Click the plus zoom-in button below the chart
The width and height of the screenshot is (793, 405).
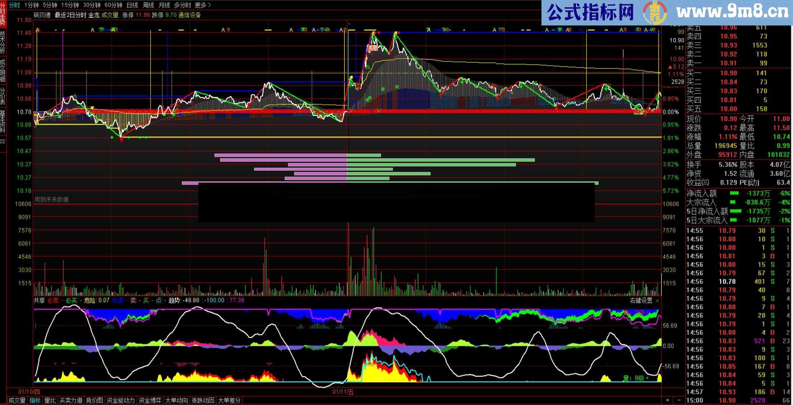(x=668, y=400)
